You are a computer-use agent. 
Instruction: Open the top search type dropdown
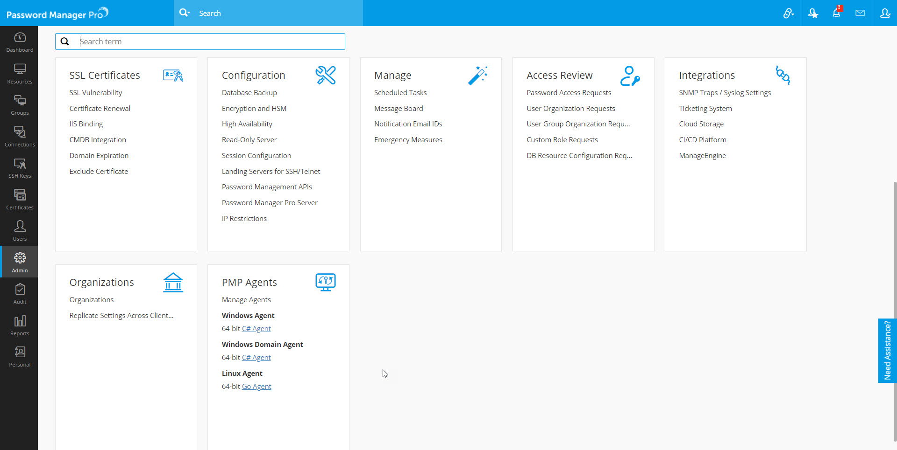[185, 13]
